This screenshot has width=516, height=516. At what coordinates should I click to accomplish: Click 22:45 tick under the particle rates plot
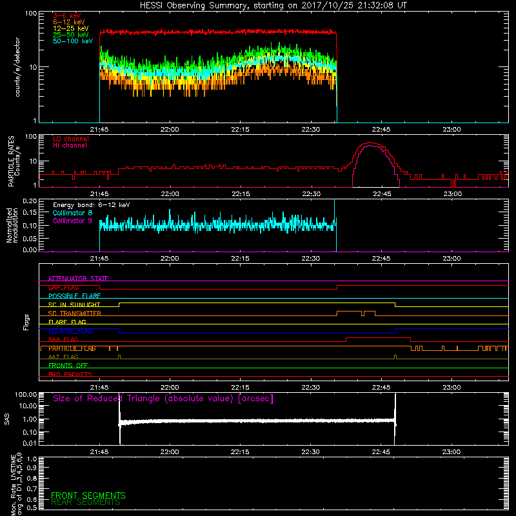tap(382, 194)
